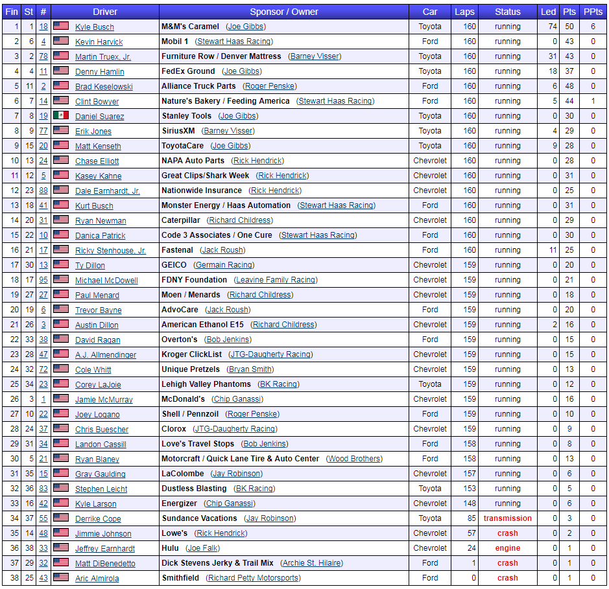This screenshot has height=589, width=609.
Task: Click the flag icon beside Danica Patrick
Action: click(61, 235)
